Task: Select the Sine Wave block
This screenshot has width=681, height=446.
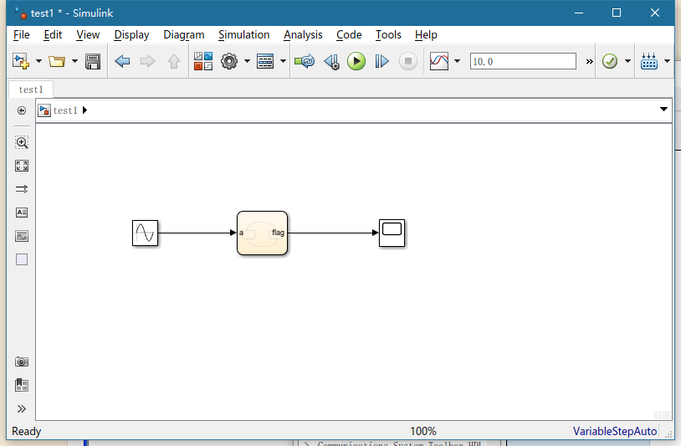Action: click(145, 233)
